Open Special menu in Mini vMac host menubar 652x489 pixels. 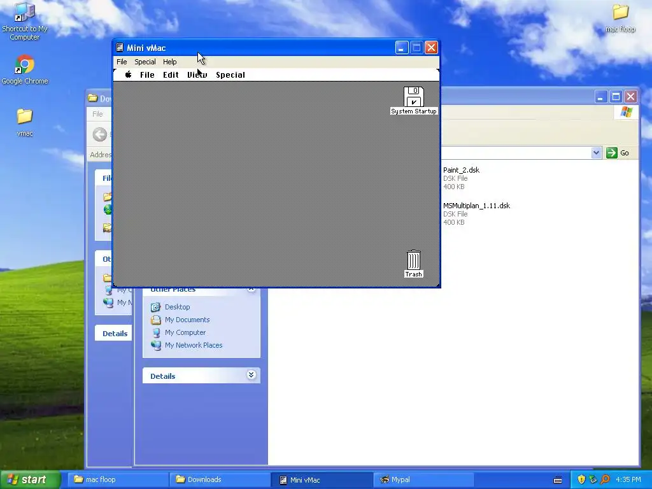145,62
